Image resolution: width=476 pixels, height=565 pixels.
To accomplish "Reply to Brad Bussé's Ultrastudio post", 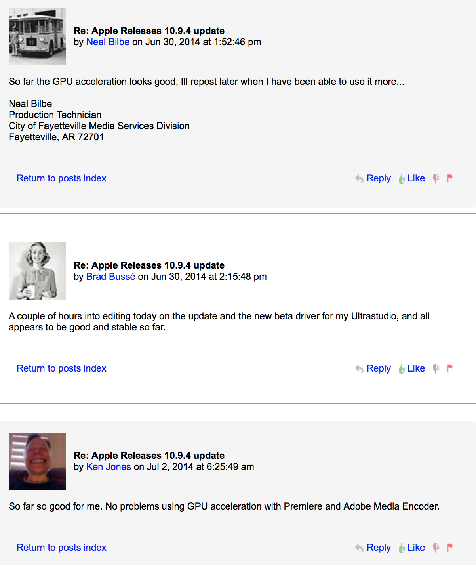I will click(x=379, y=368).
